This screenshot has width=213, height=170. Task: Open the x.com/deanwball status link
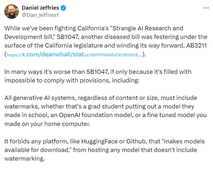coord(74,54)
